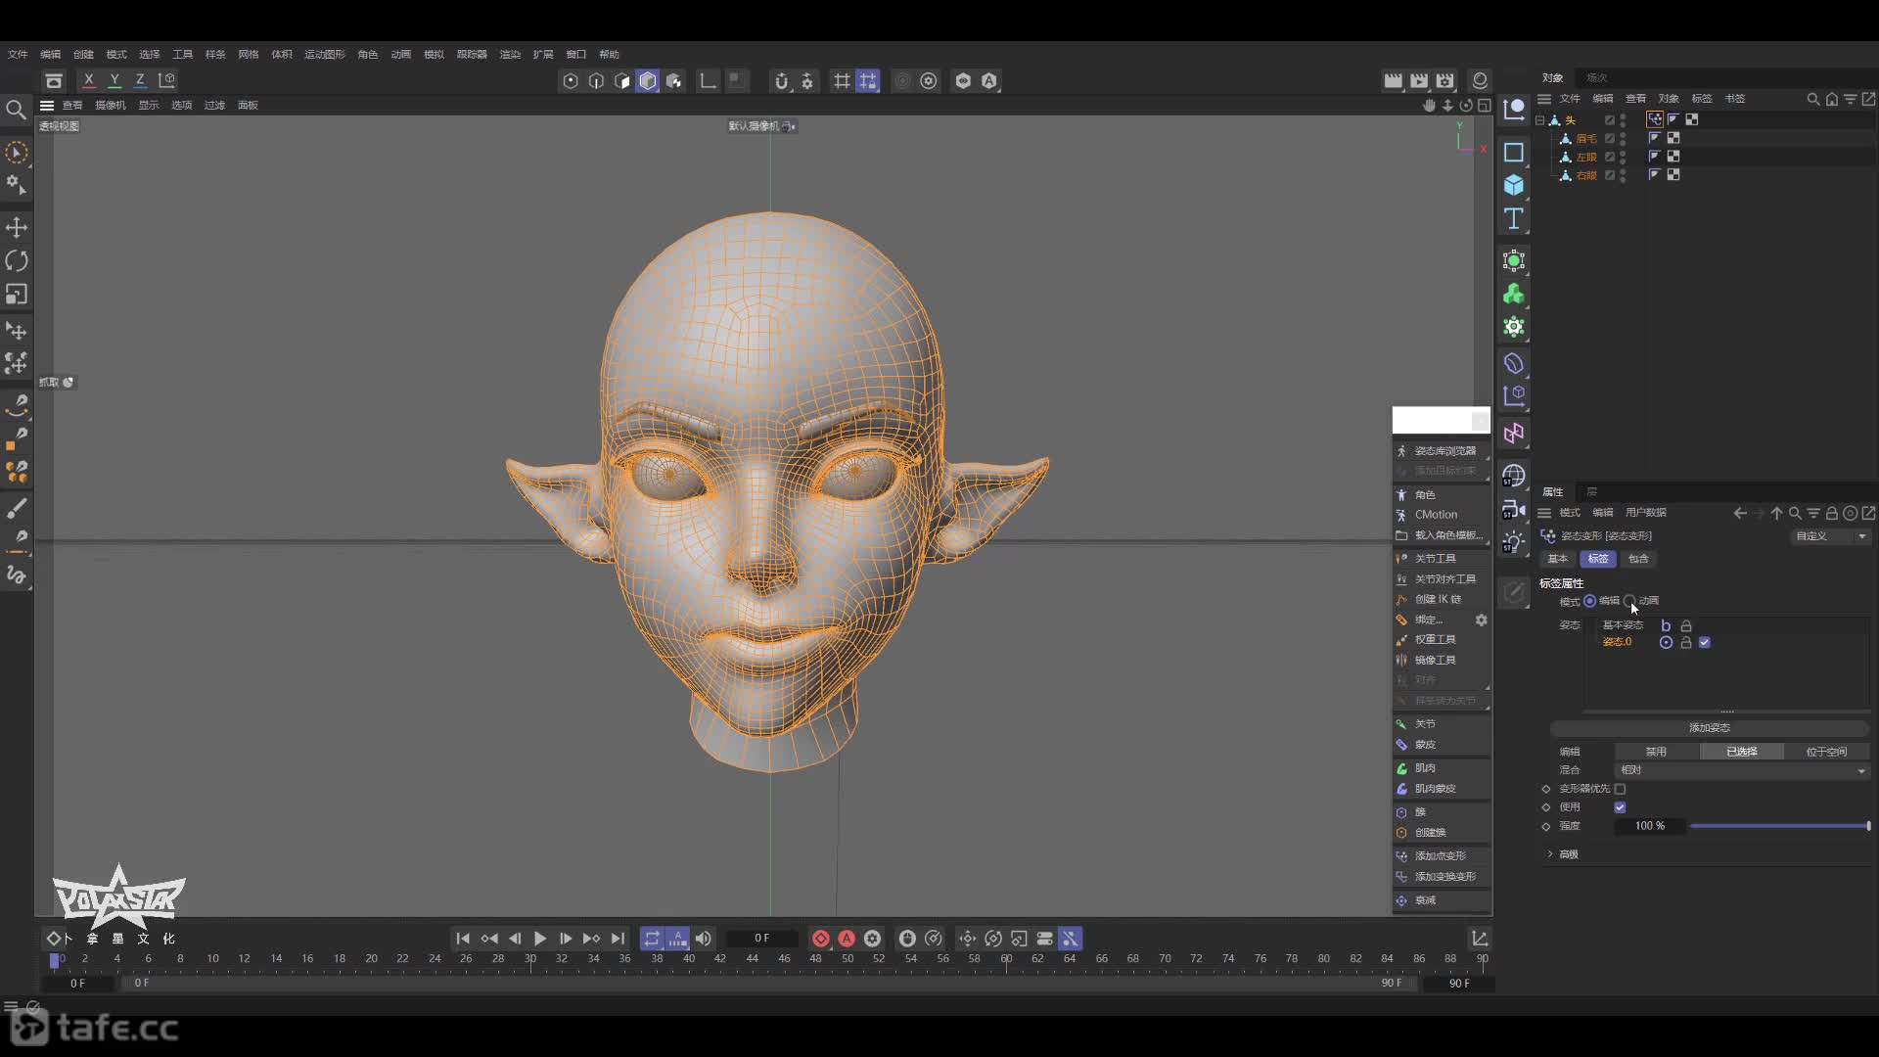Click the 位于空间 button
Viewport: 1879px width, 1057px height.
pyautogui.click(x=1826, y=752)
